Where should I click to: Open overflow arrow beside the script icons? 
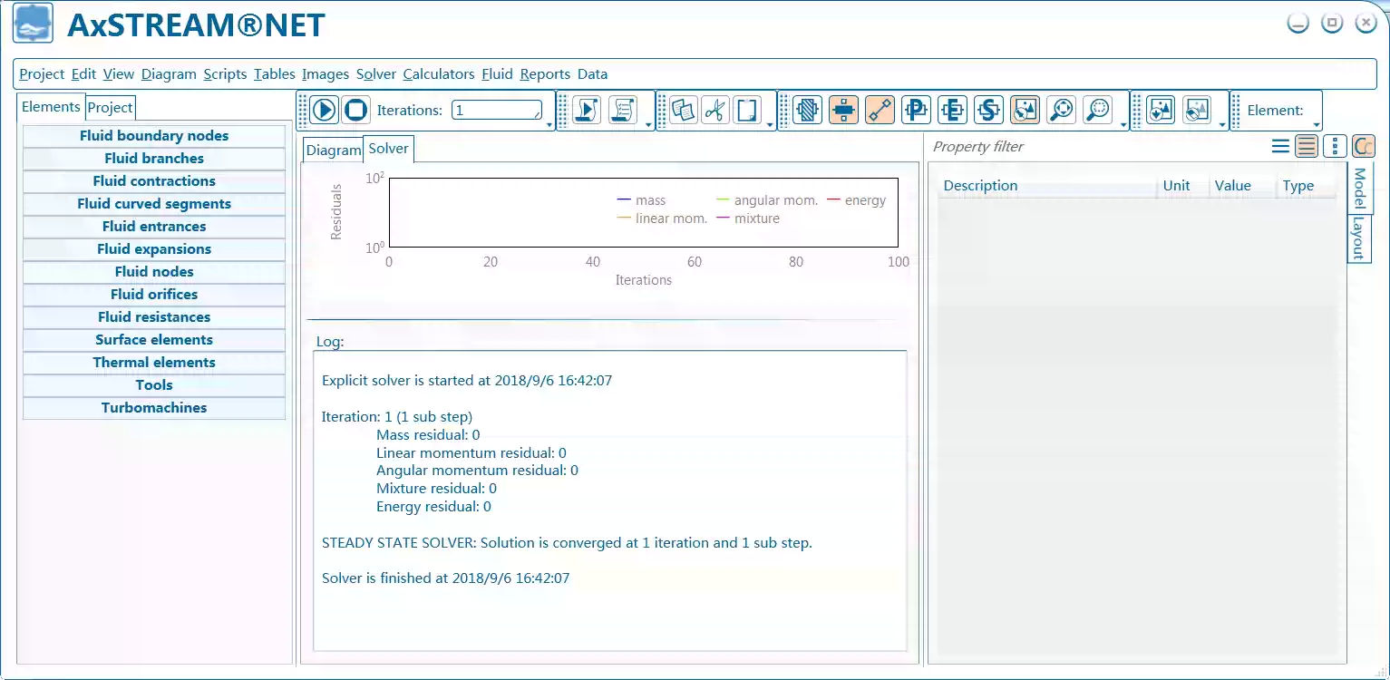point(649,125)
